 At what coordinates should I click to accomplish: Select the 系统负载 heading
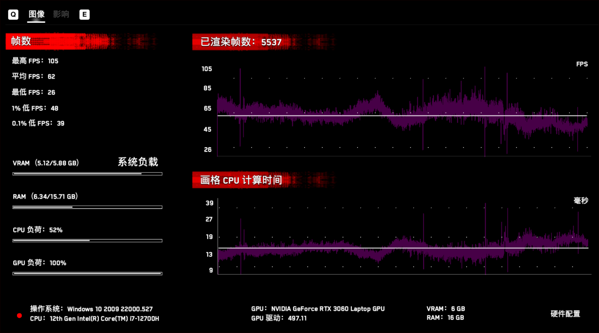(138, 162)
